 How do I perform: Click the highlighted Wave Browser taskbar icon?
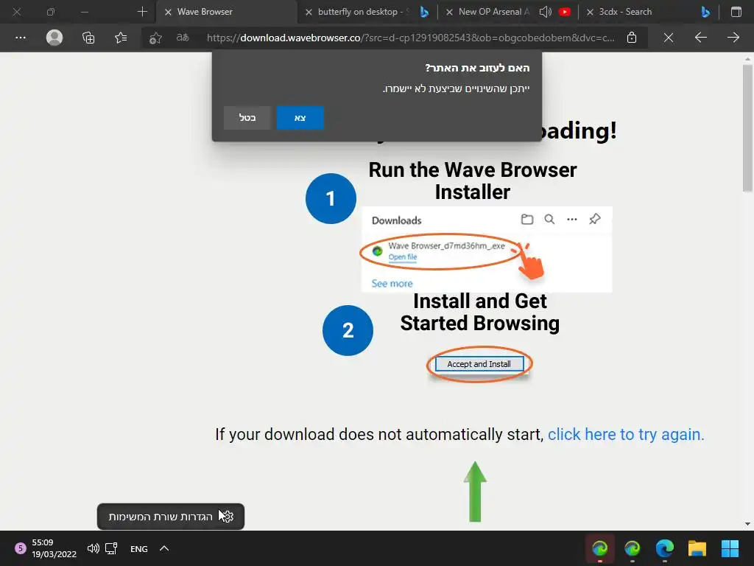tap(599, 548)
